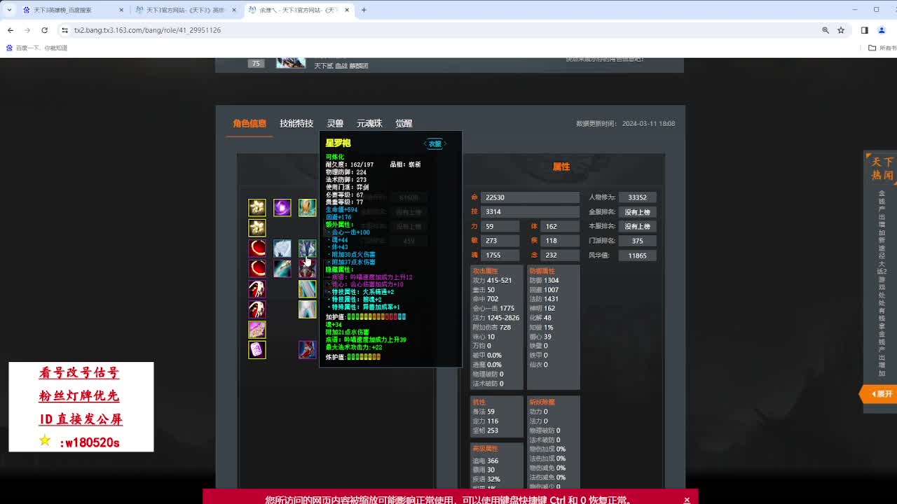Viewport: 897px width, 504px height.
Task: Click the dark red helmet equipment icon
Action: click(307, 268)
